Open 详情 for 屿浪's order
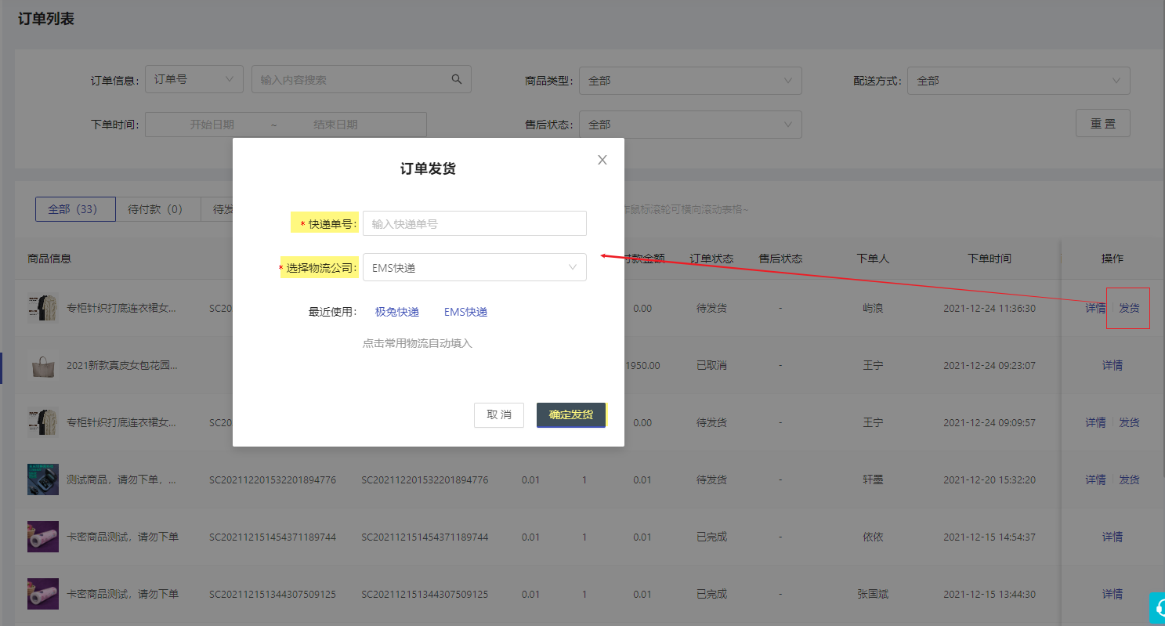 click(x=1095, y=308)
